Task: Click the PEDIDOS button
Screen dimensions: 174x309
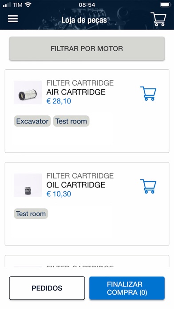Action: coord(47,288)
